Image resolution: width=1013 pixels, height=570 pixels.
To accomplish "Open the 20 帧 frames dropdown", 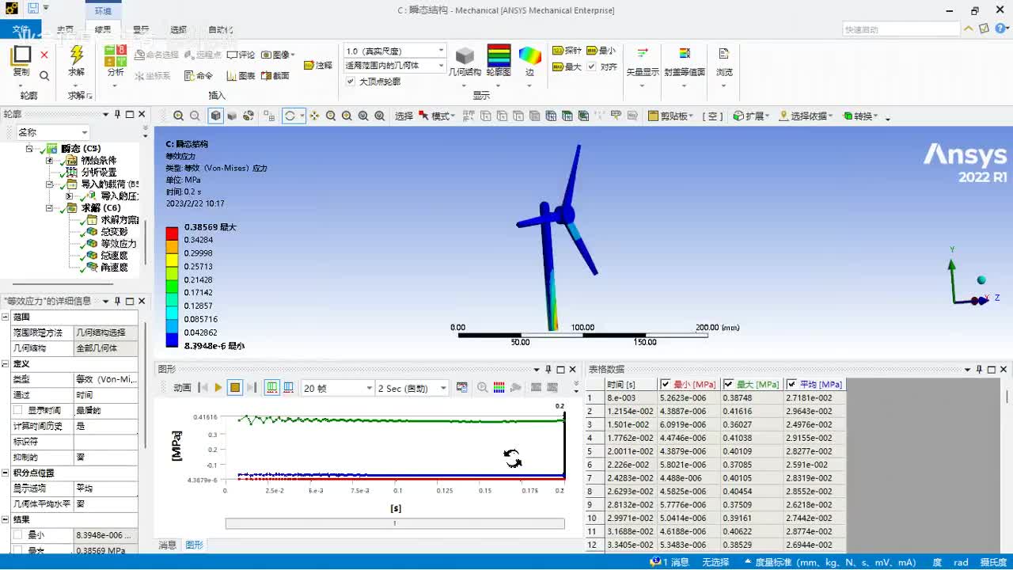I will [x=369, y=389].
